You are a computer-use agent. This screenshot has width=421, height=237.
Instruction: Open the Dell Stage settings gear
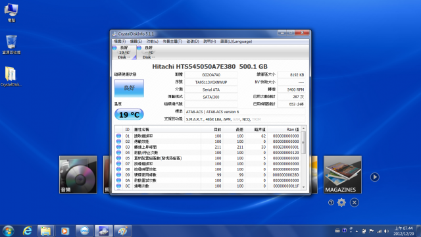[341, 202]
